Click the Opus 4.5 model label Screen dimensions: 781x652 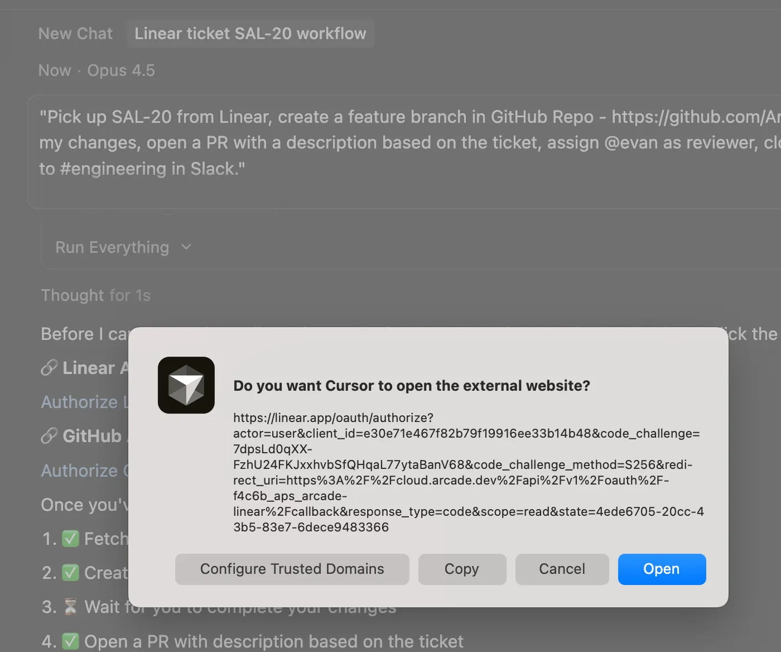click(121, 70)
